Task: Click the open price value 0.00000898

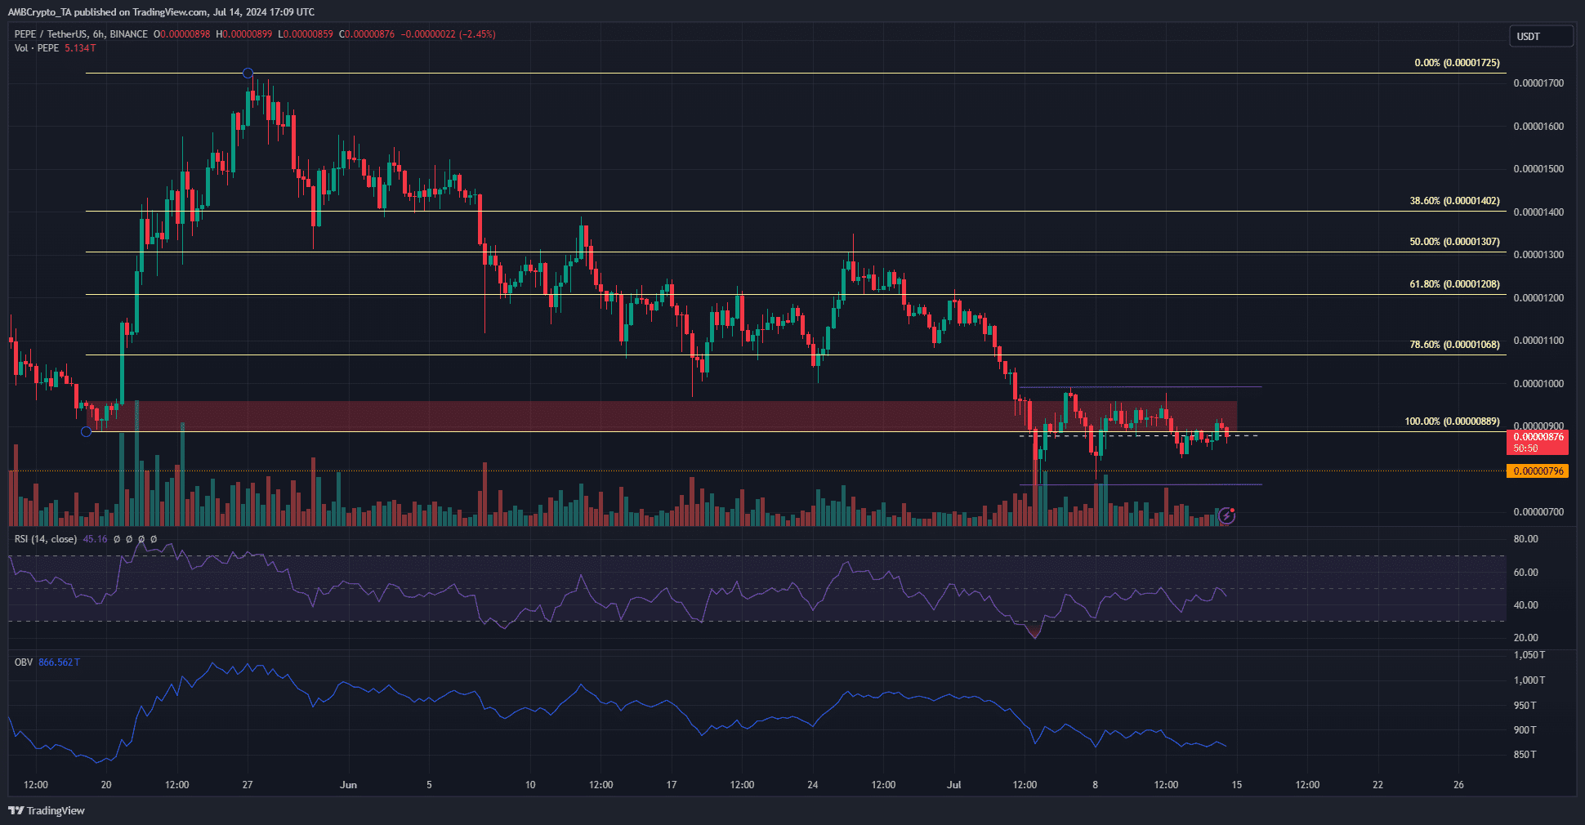Action: click(x=185, y=34)
